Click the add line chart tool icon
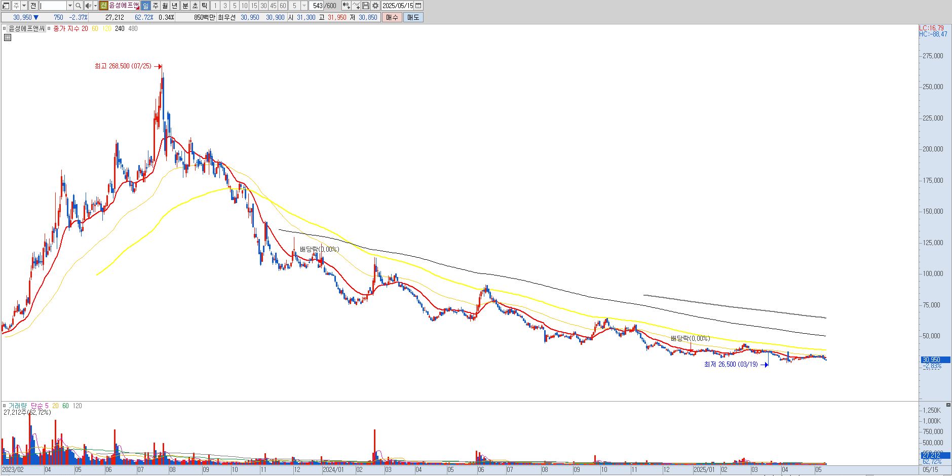The width and height of the screenshot is (952, 476). [x=356, y=6]
